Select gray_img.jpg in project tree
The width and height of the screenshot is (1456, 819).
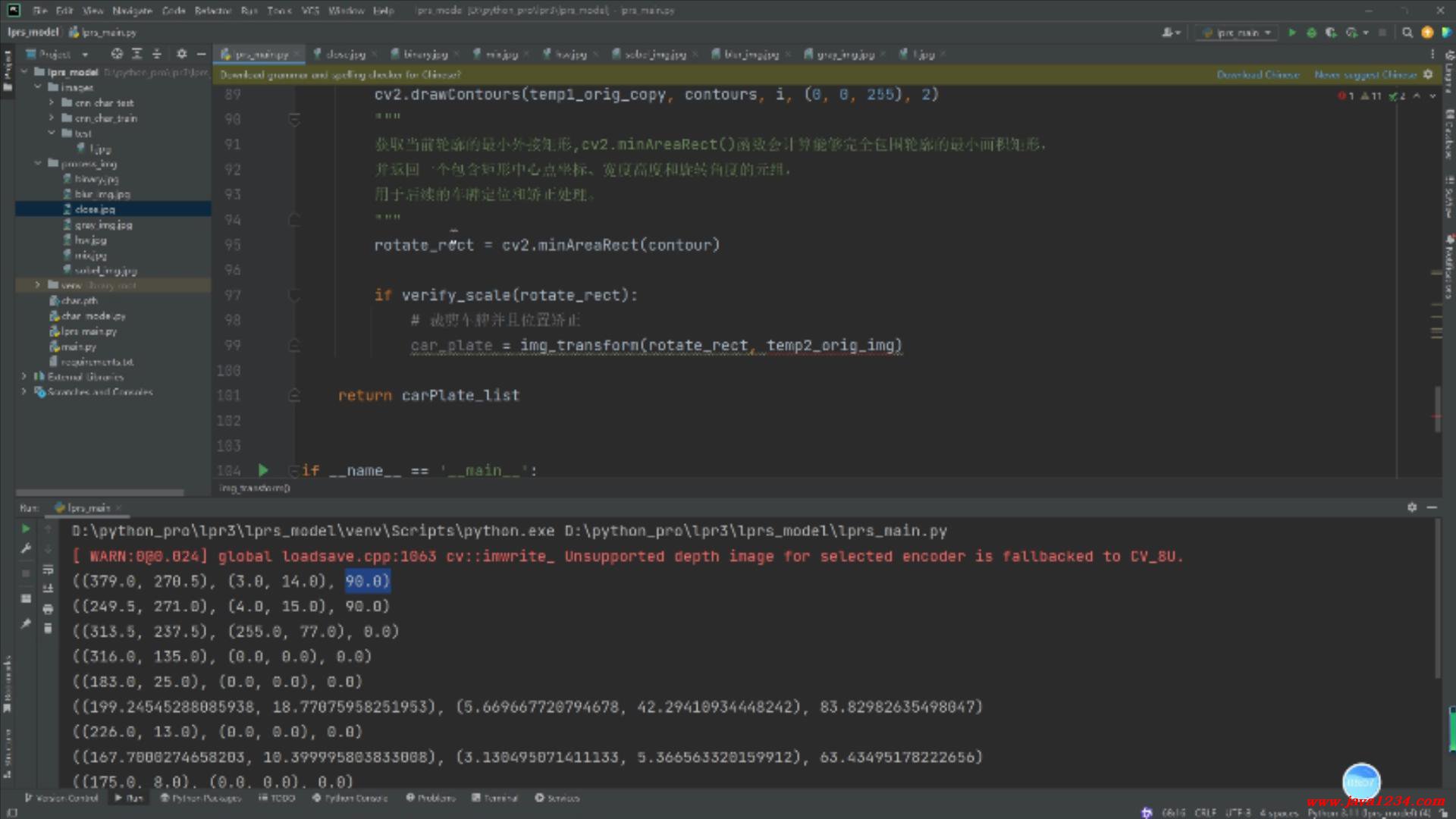[x=103, y=224]
